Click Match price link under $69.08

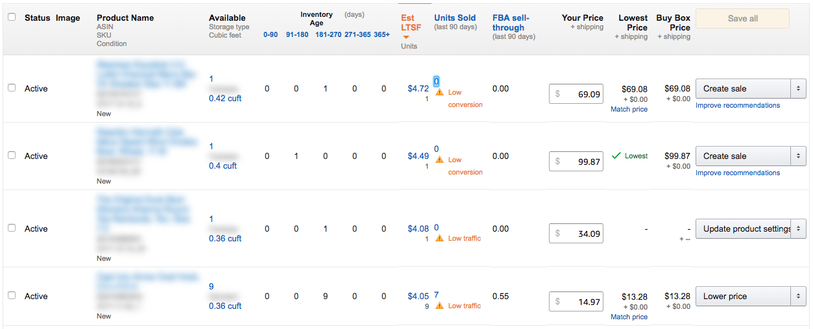(629, 109)
